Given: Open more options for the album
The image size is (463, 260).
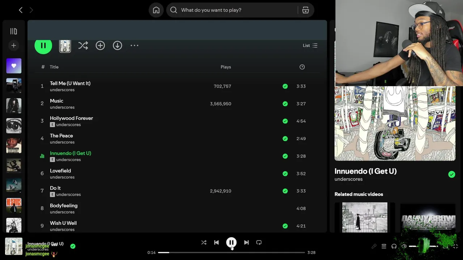Looking at the screenshot, I should [135, 45].
